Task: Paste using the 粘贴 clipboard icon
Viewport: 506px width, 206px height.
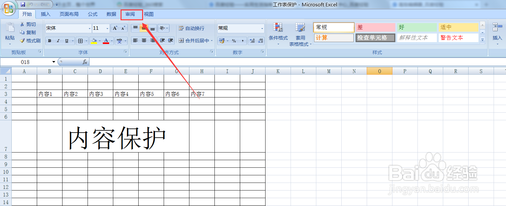Action: point(10,28)
